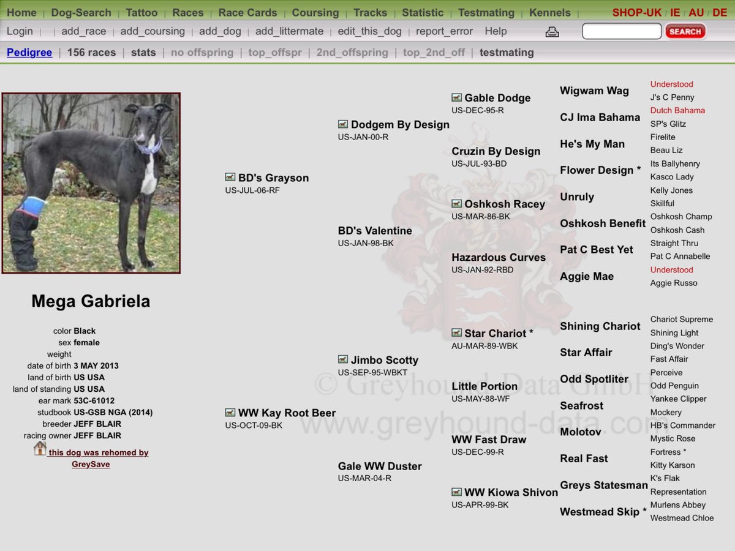Open the Races menu item
This screenshot has width=735, height=551.
188,12
